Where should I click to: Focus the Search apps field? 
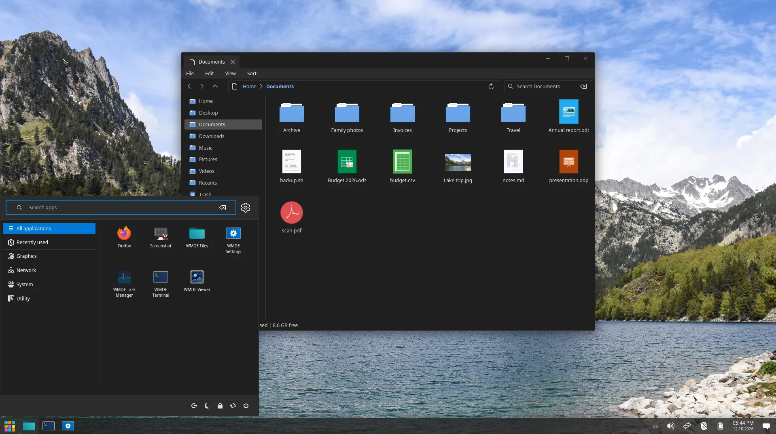click(x=121, y=208)
